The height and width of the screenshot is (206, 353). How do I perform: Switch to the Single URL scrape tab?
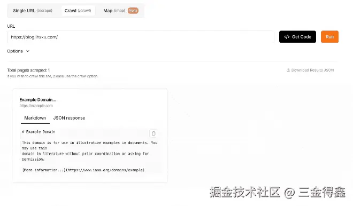(x=33, y=11)
